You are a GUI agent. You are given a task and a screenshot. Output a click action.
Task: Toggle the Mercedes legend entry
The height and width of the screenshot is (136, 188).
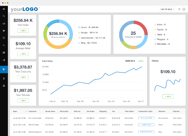coord(162,44)
